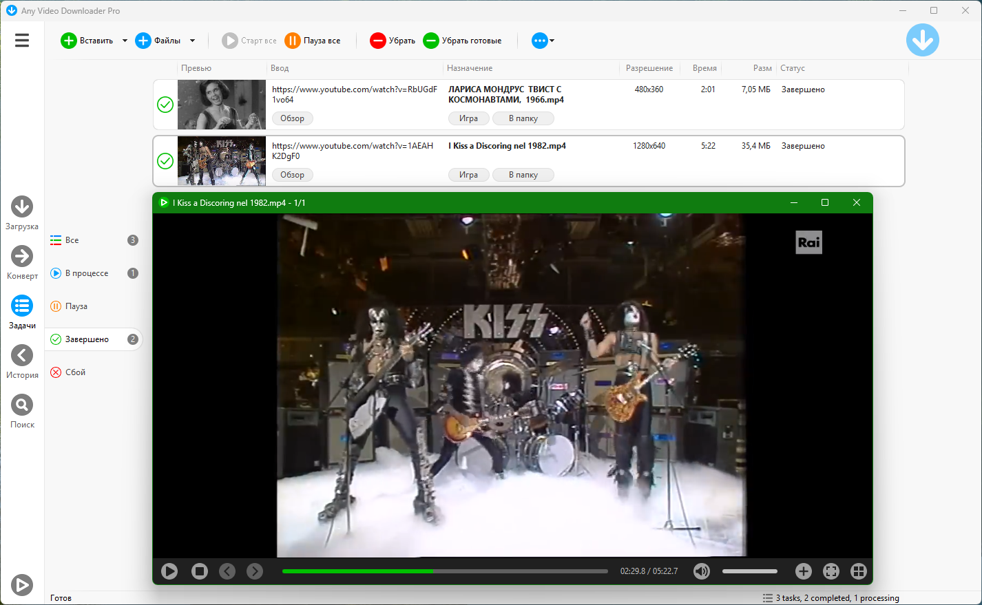982x605 pixels.
Task: Select the Завершено filter
Action: point(94,339)
